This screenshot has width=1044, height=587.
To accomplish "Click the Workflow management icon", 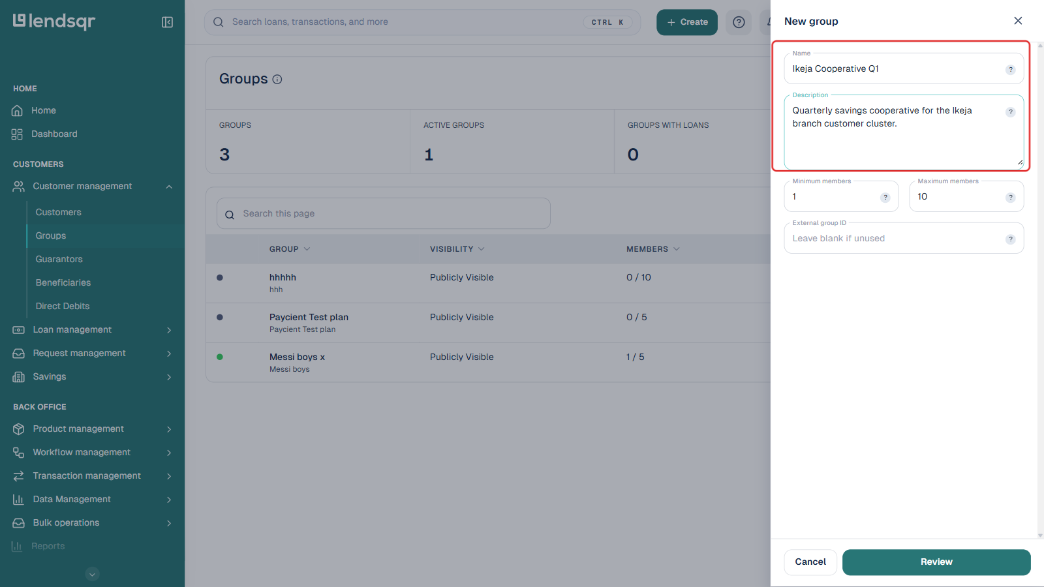I will (19, 452).
